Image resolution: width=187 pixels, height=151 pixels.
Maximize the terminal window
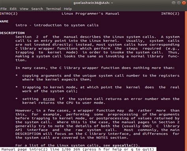pyautogui.click(x=179, y=3)
